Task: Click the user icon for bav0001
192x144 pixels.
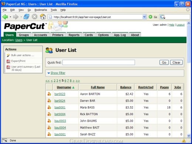Action: [x=49, y=134]
